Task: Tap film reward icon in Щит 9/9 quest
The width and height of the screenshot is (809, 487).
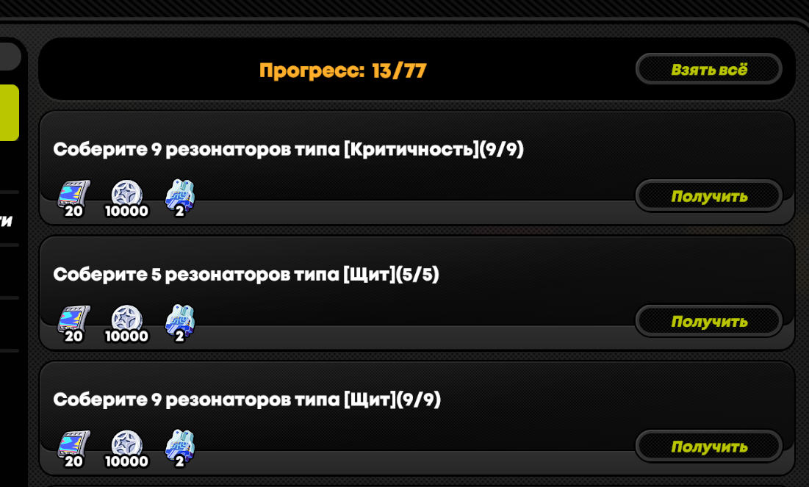Action: click(73, 449)
